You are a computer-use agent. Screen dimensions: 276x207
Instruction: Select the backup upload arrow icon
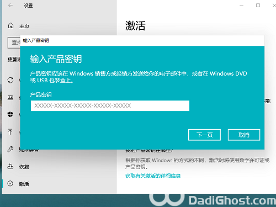point(10,131)
